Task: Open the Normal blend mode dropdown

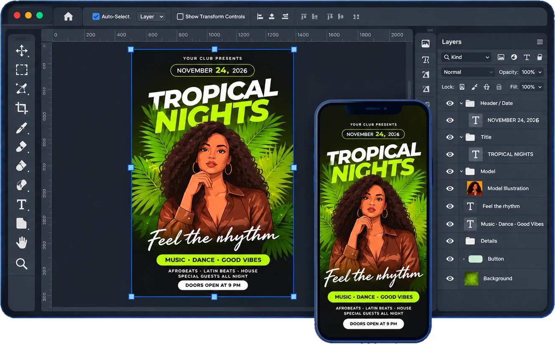Action: tap(468, 72)
